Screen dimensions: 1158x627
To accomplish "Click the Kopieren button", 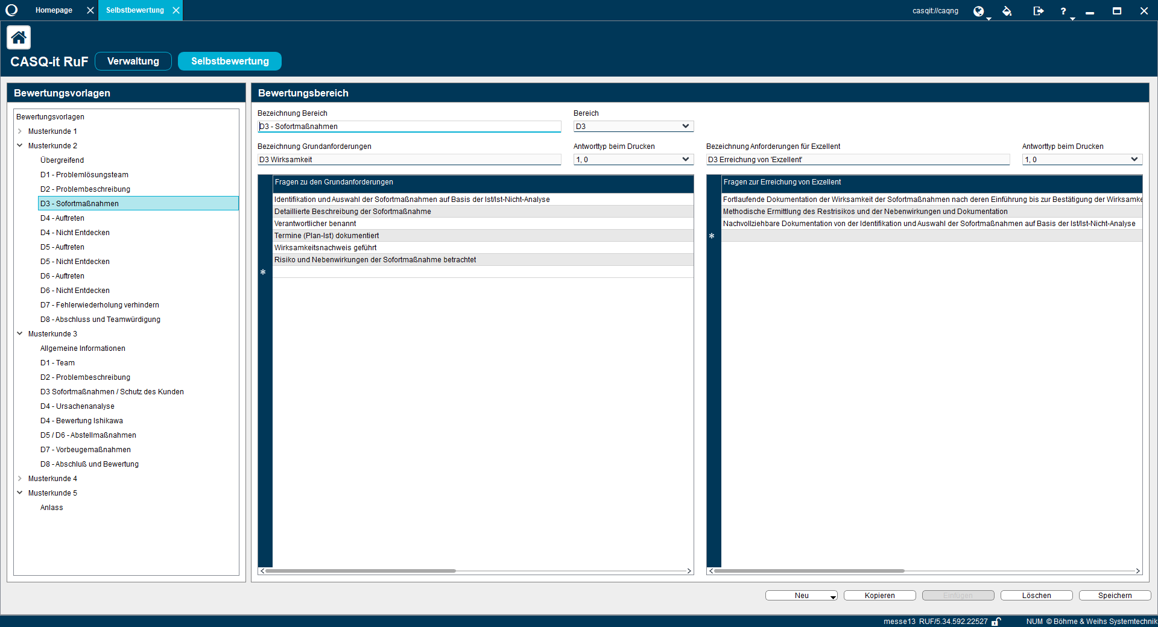I will click(x=879, y=595).
